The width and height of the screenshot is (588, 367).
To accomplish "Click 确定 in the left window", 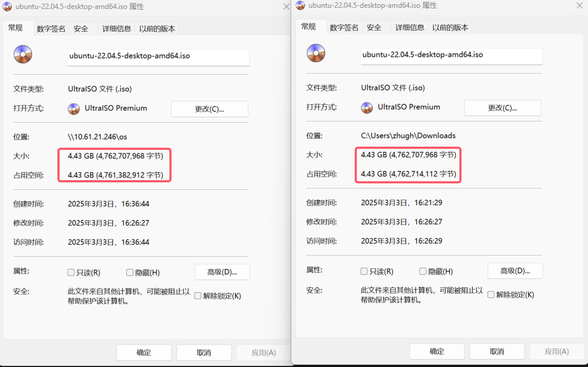I will (144, 353).
